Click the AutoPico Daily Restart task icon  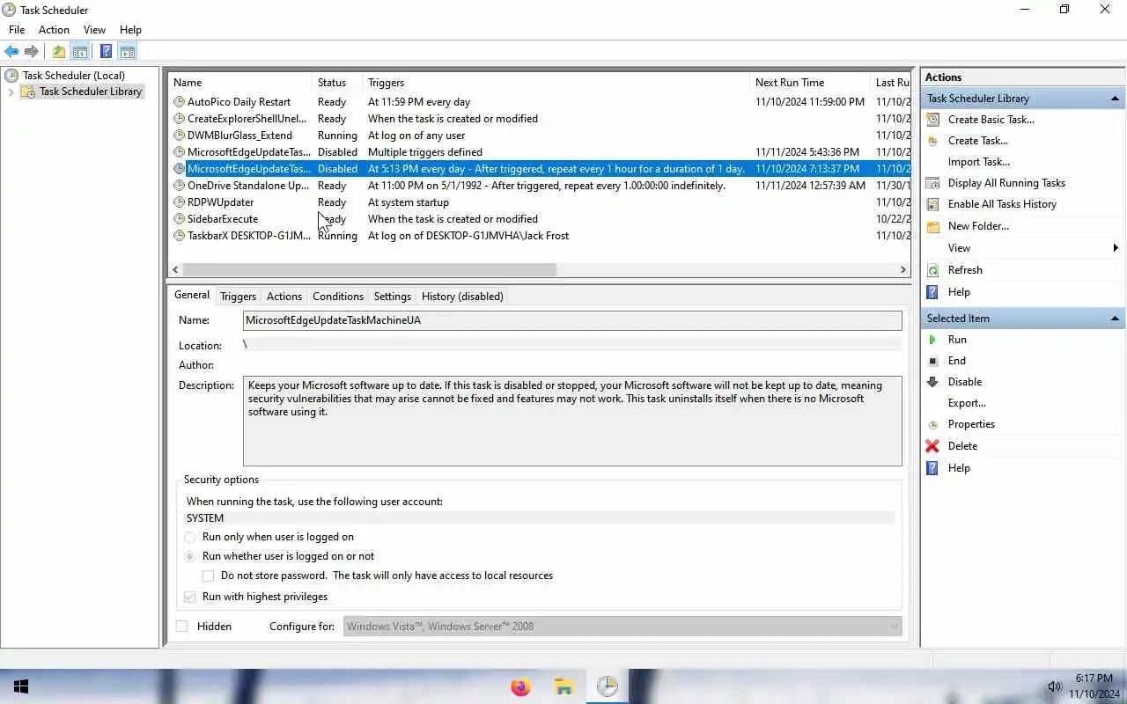[x=180, y=102]
